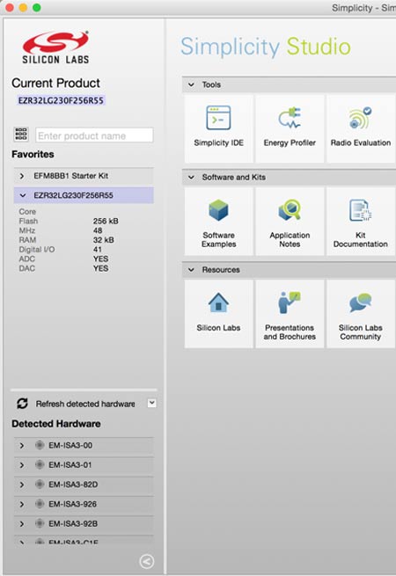Image resolution: width=396 pixels, height=576 pixels.
Task: Open the Silicon Labs home resource
Action: [219, 314]
